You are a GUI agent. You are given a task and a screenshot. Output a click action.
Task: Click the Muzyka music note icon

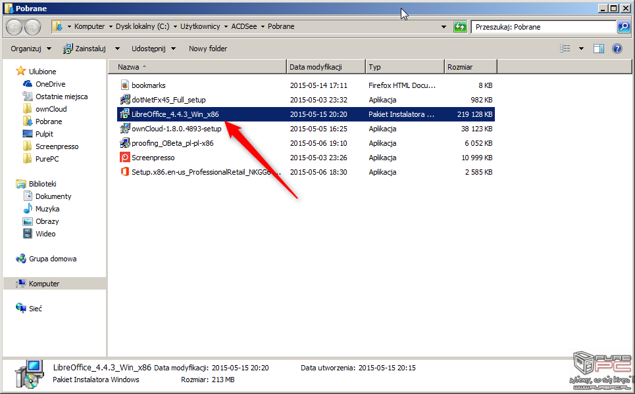click(28, 209)
